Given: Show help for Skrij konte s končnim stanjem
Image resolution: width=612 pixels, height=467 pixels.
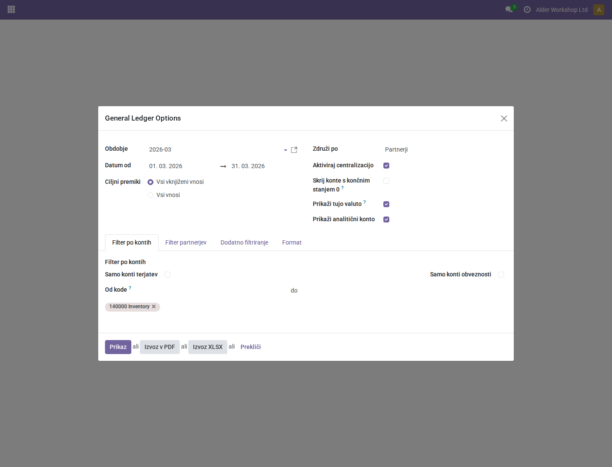Looking at the screenshot, I should (343, 188).
